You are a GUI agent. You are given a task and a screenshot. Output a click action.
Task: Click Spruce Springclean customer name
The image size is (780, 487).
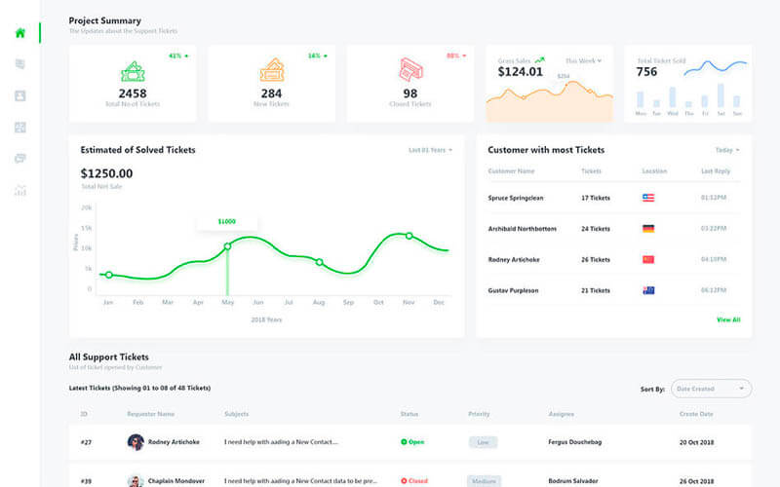pyautogui.click(x=516, y=198)
